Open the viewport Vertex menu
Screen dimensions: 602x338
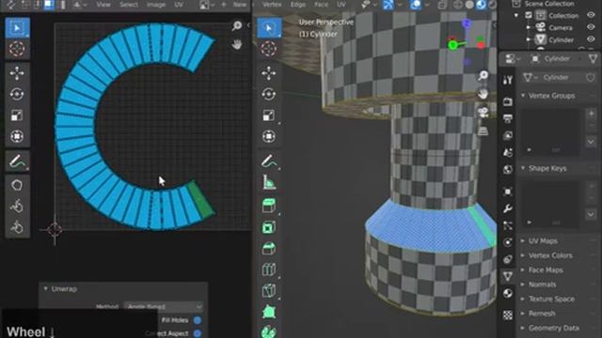pos(272,5)
